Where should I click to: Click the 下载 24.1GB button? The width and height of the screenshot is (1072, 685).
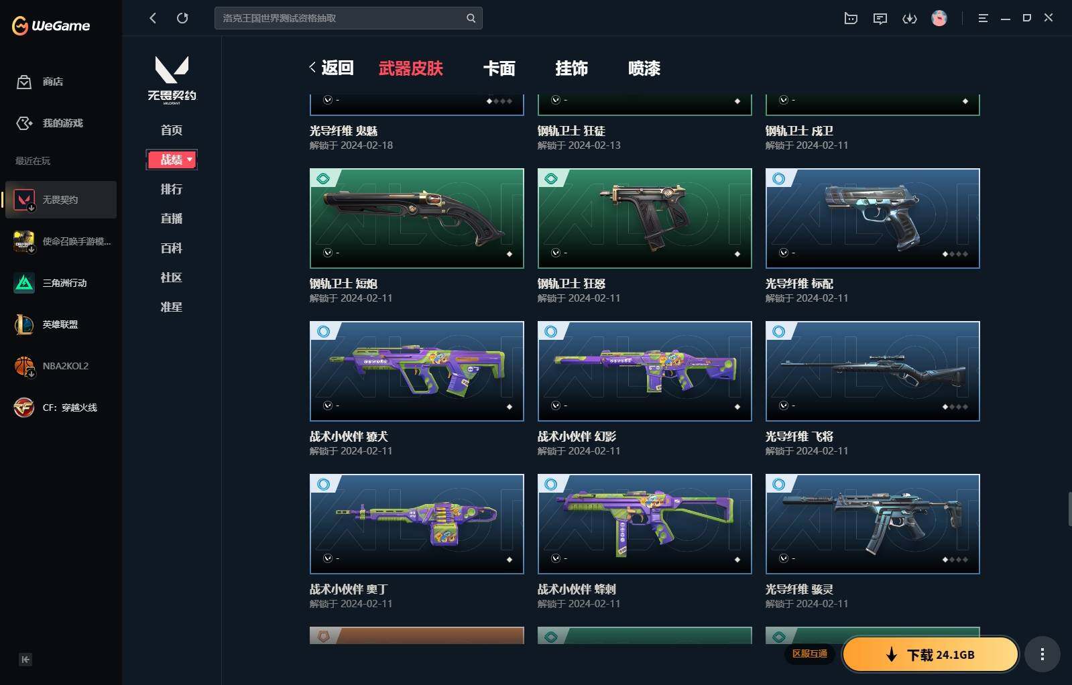point(931,654)
